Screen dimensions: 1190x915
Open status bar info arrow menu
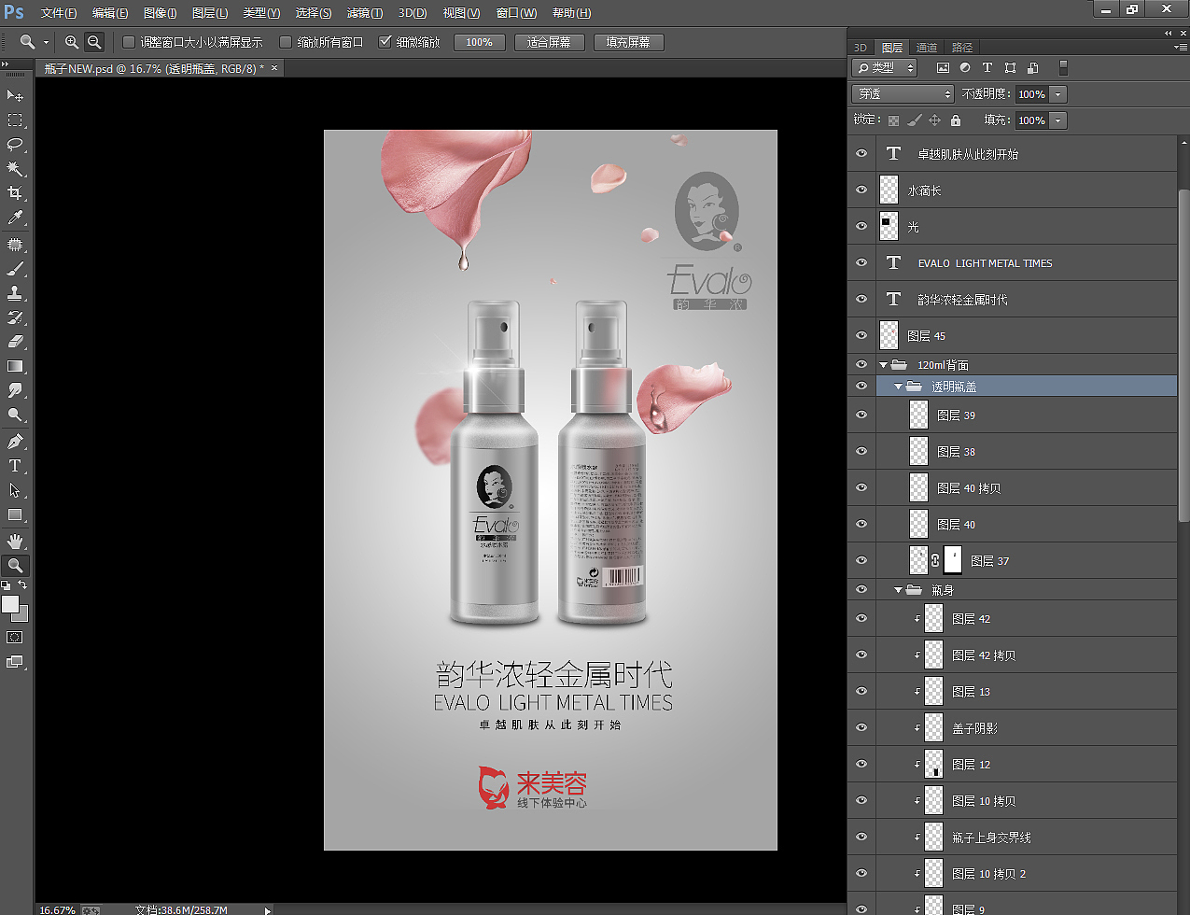(268, 909)
